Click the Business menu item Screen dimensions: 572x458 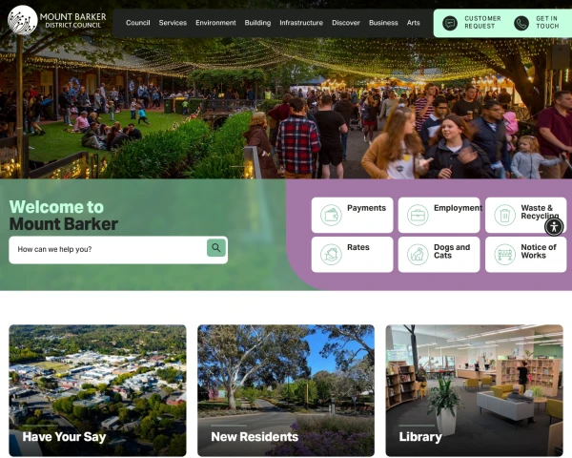[383, 23]
